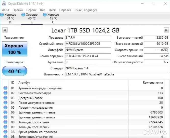Image resolution: width=170 pixels, height=138 pixels.
Task: Open the Правка menu
Action: point(18,10)
